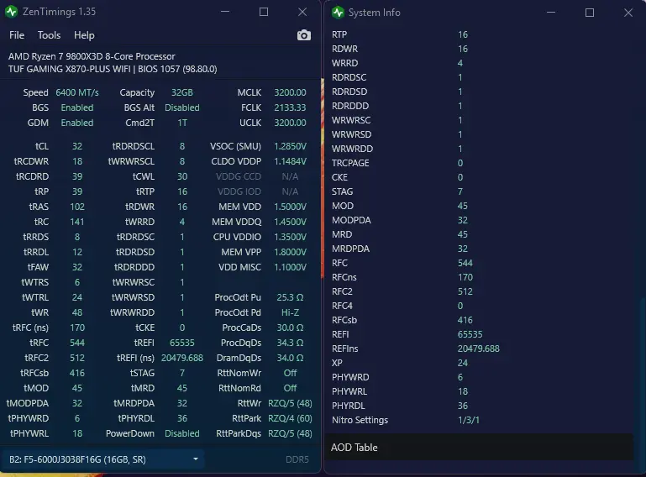Viewport: 646px width, 477px height.
Task: Click the tRC value 141
Action: tap(77, 222)
